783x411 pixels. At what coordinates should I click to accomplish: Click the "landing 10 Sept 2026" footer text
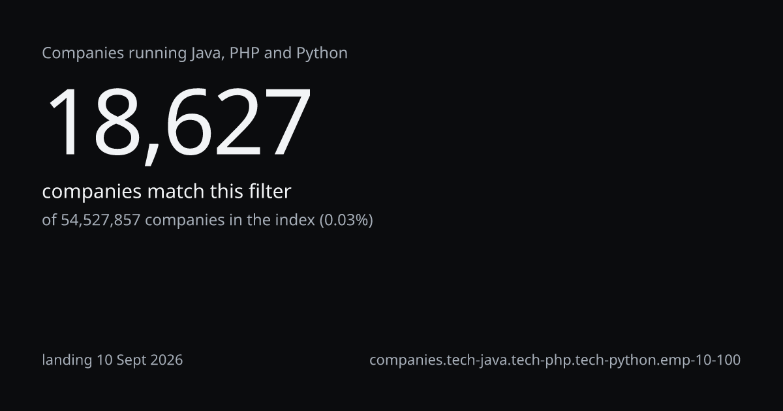click(112, 360)
